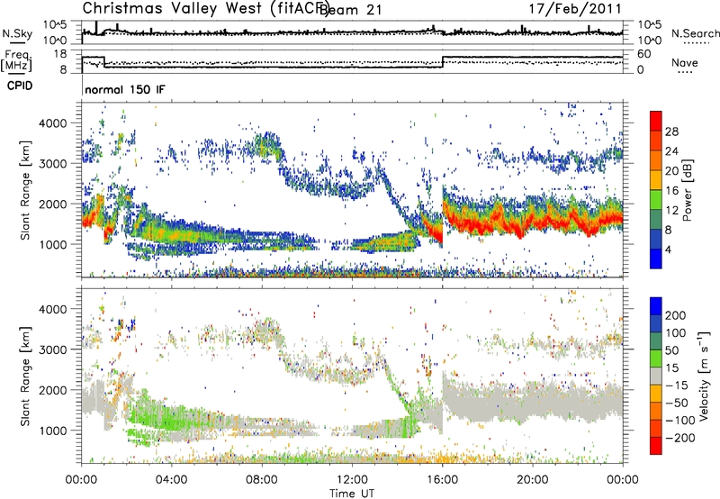Click the "Nave" legend label

point(684,62)
